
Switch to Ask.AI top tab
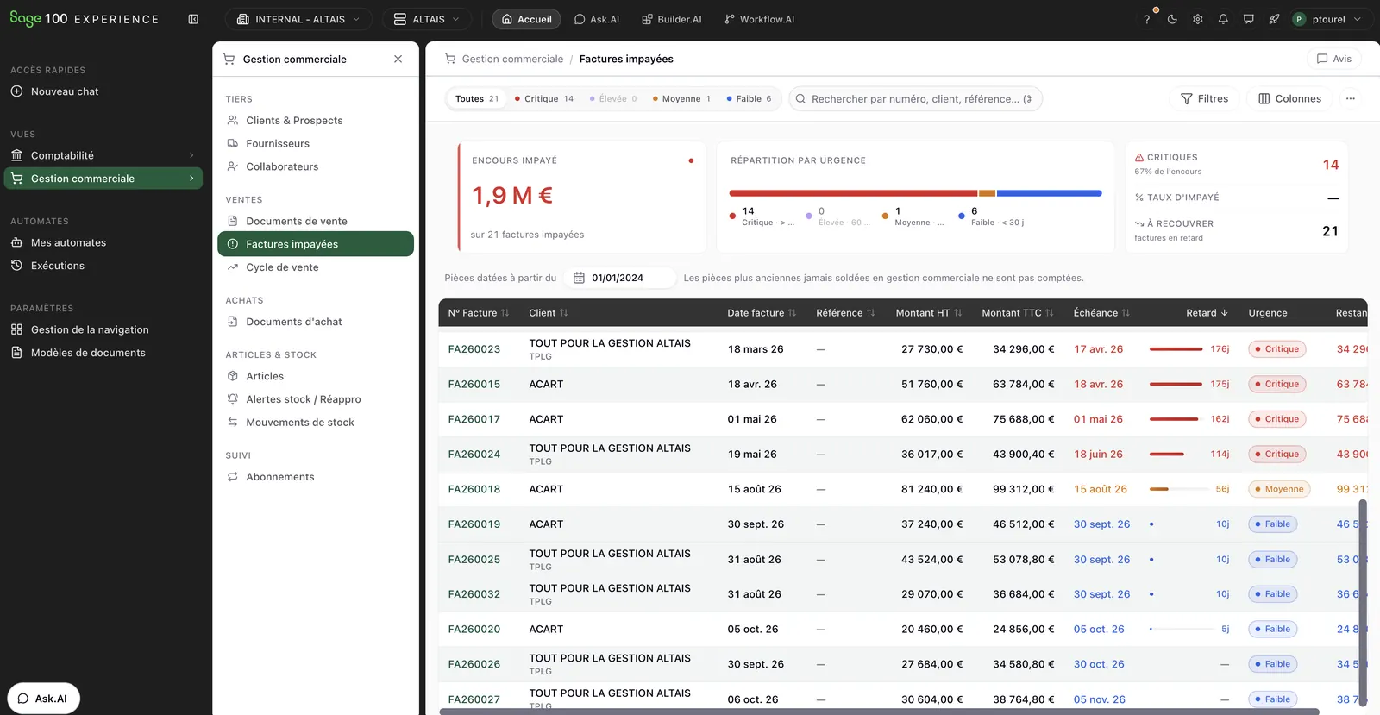click(597, 19)
